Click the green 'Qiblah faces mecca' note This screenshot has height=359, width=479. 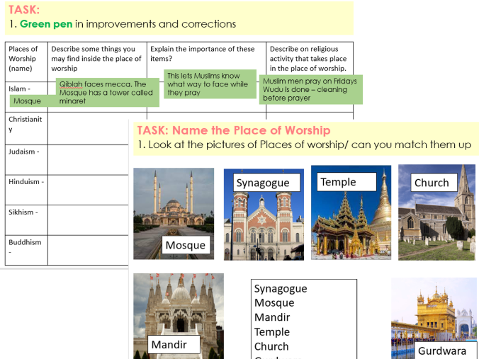[x=108, y=93]
